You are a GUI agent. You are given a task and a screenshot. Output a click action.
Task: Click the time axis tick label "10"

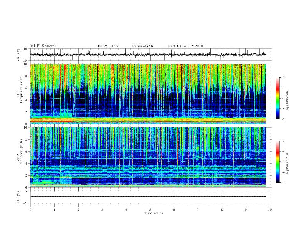270,210
